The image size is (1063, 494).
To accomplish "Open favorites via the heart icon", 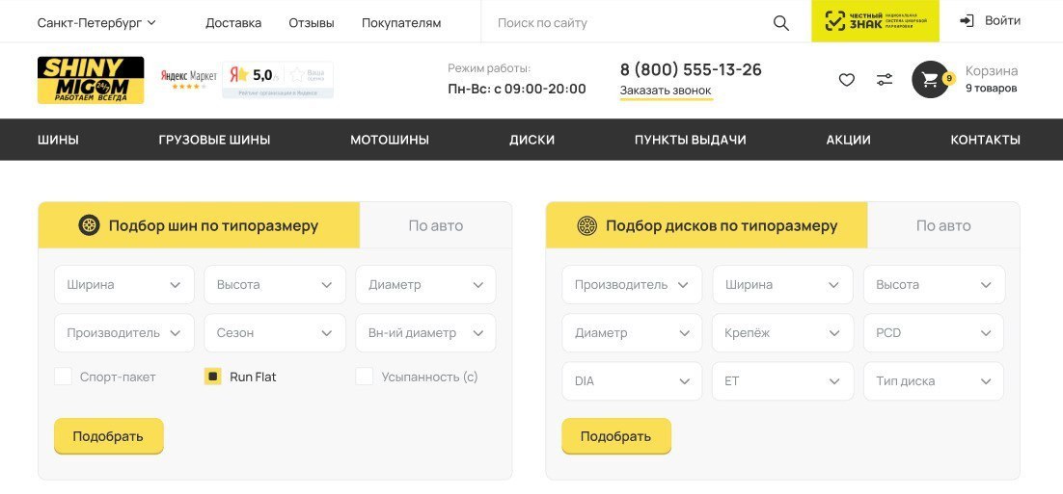I will [847, 80].
